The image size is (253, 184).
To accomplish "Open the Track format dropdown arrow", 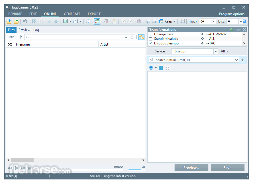I will [x=213, y=21].
